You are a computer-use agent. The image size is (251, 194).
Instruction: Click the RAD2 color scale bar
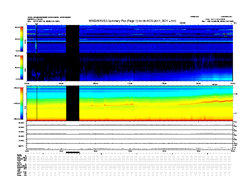pyautogui.click(x=22, y=39)
